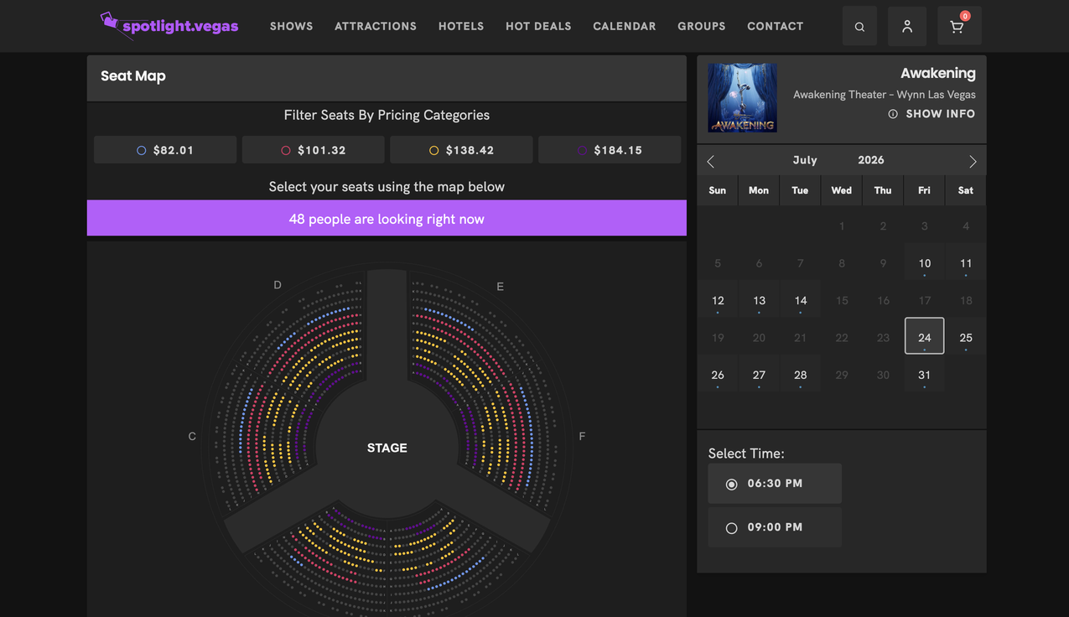The width and height of the screenshot is (1069, 617).
Task: Click the section D label on seat map
Action: (278, 285)
